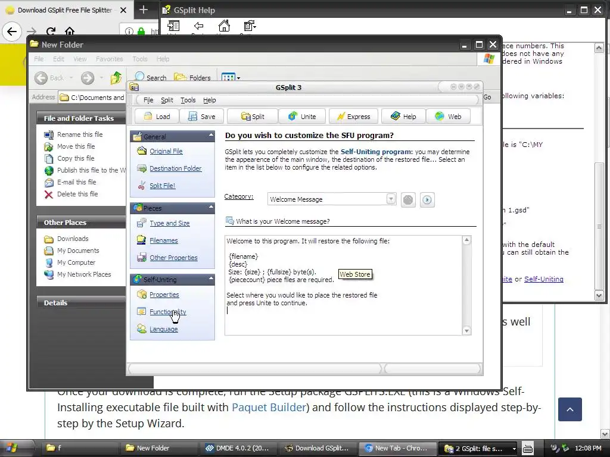The image size is (610, 457).
Task: Click E-mail this file task
Action: coord(76,182)
